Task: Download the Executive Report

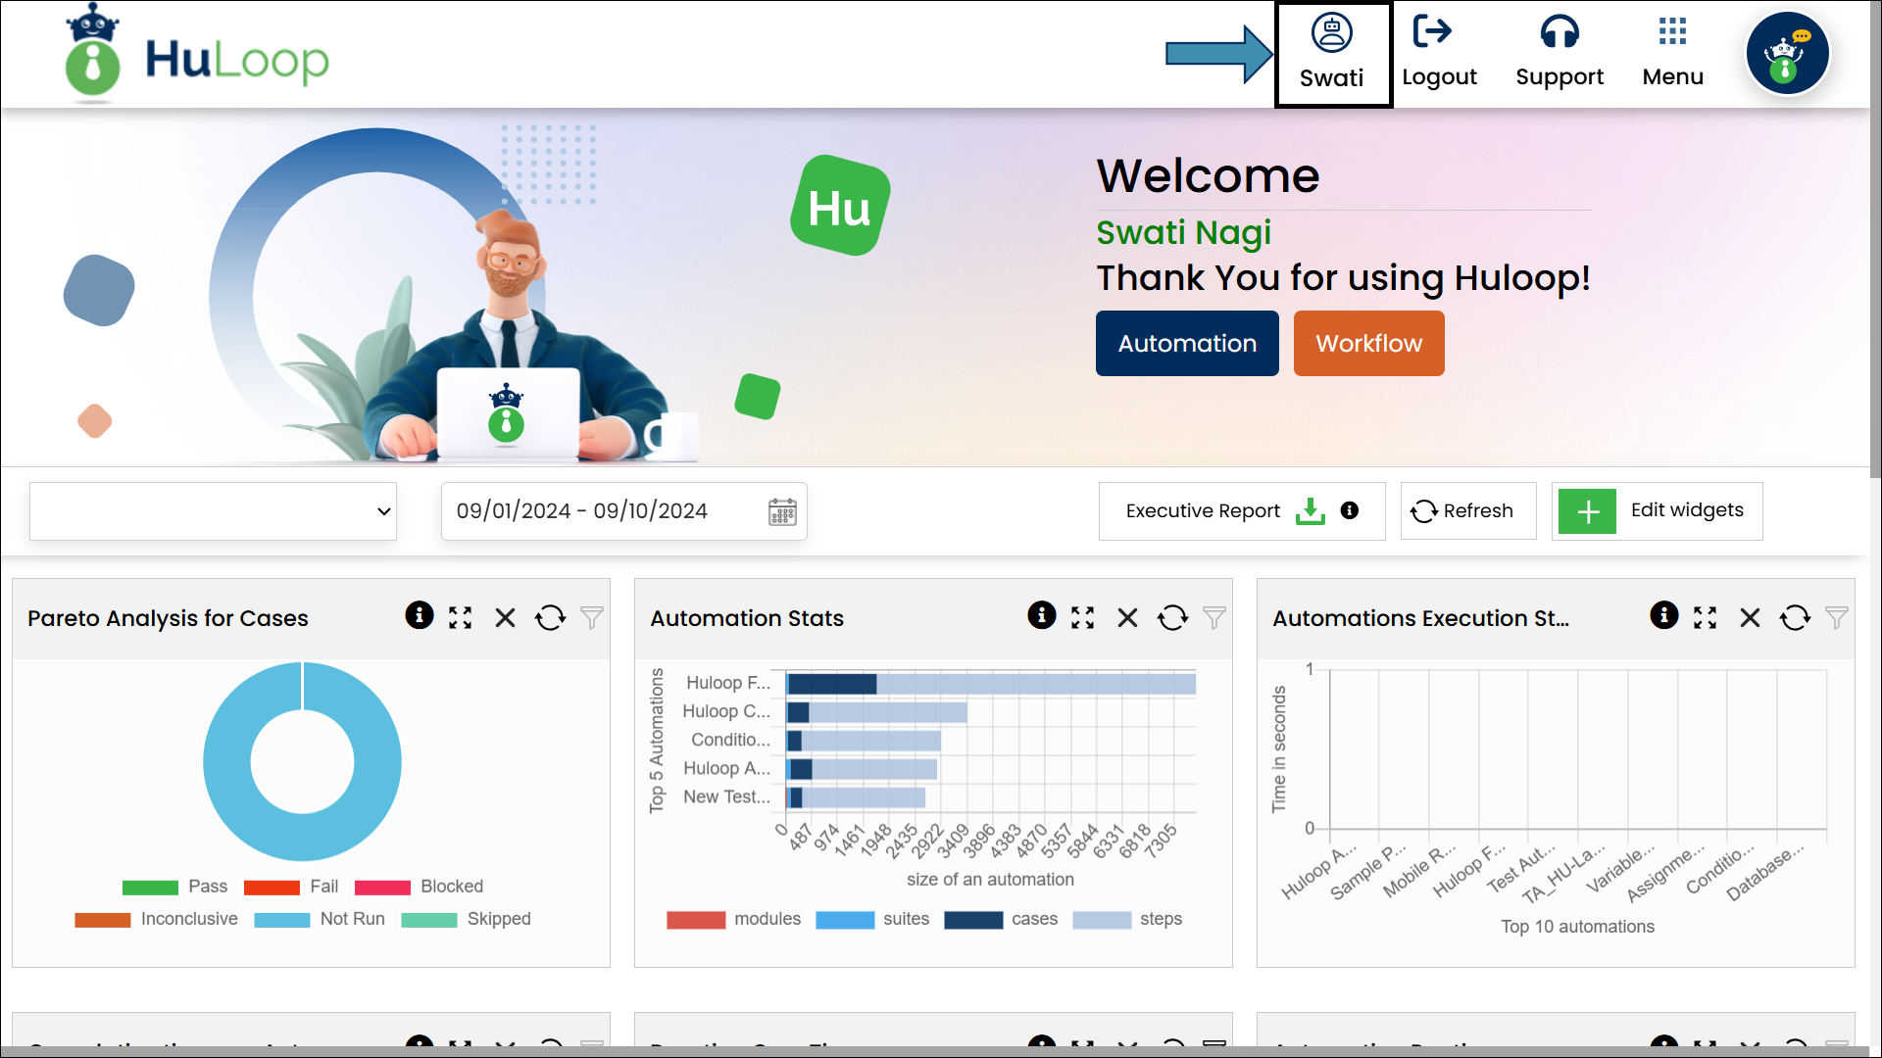Action: click(x=1310, y=510)
